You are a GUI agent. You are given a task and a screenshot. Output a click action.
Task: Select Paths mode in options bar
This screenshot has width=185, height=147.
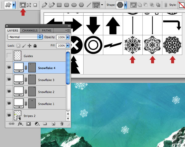coord(29,5)
